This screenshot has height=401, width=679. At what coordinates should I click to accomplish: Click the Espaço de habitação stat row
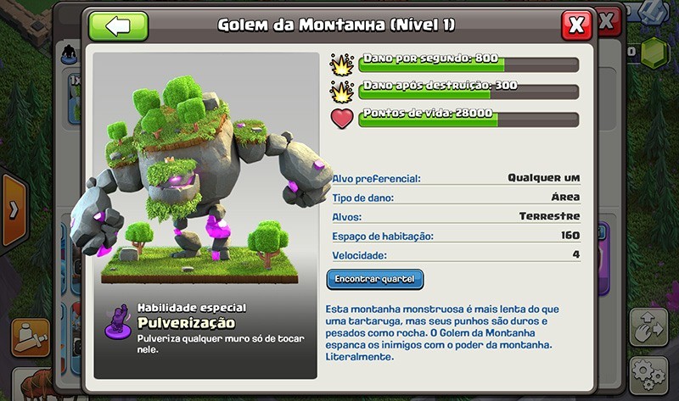456,236
